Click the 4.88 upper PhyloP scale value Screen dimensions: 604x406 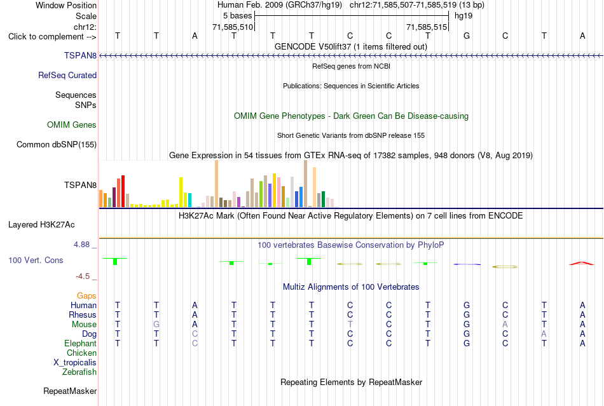point(81,245)
